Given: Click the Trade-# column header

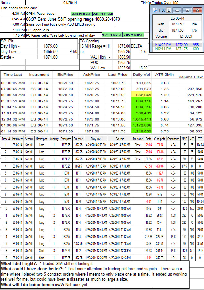Looking at the screenshot, I should (x=6, y=139).
